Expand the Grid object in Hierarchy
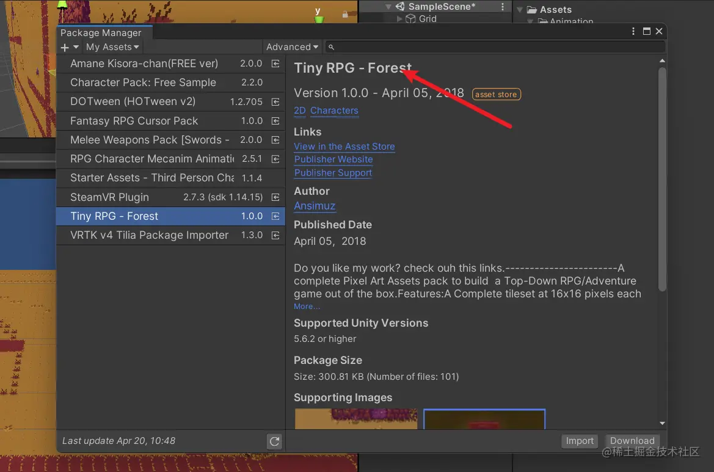Image resolution: width=714 pixels, height=472 pixels. (x=399, y=19)
